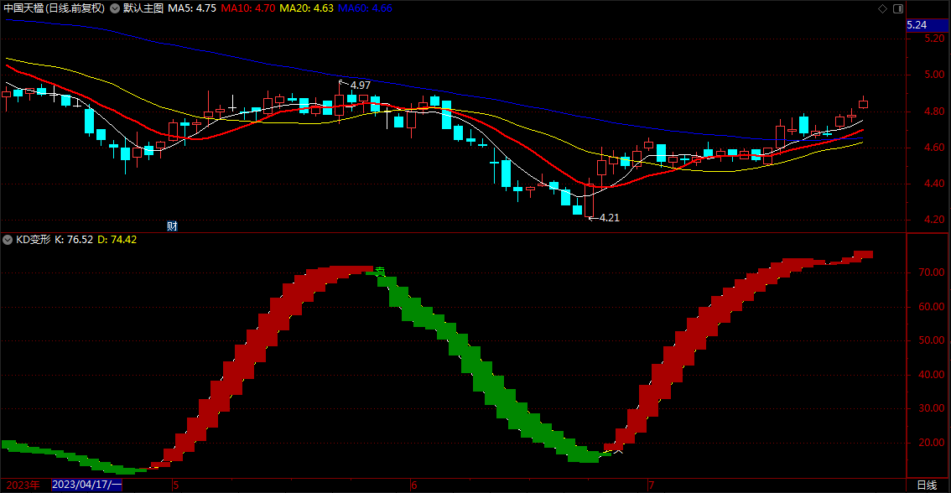Select the MA10 red average label
Viewport: 951px width, 493px height.
click(x=247, y=8)
